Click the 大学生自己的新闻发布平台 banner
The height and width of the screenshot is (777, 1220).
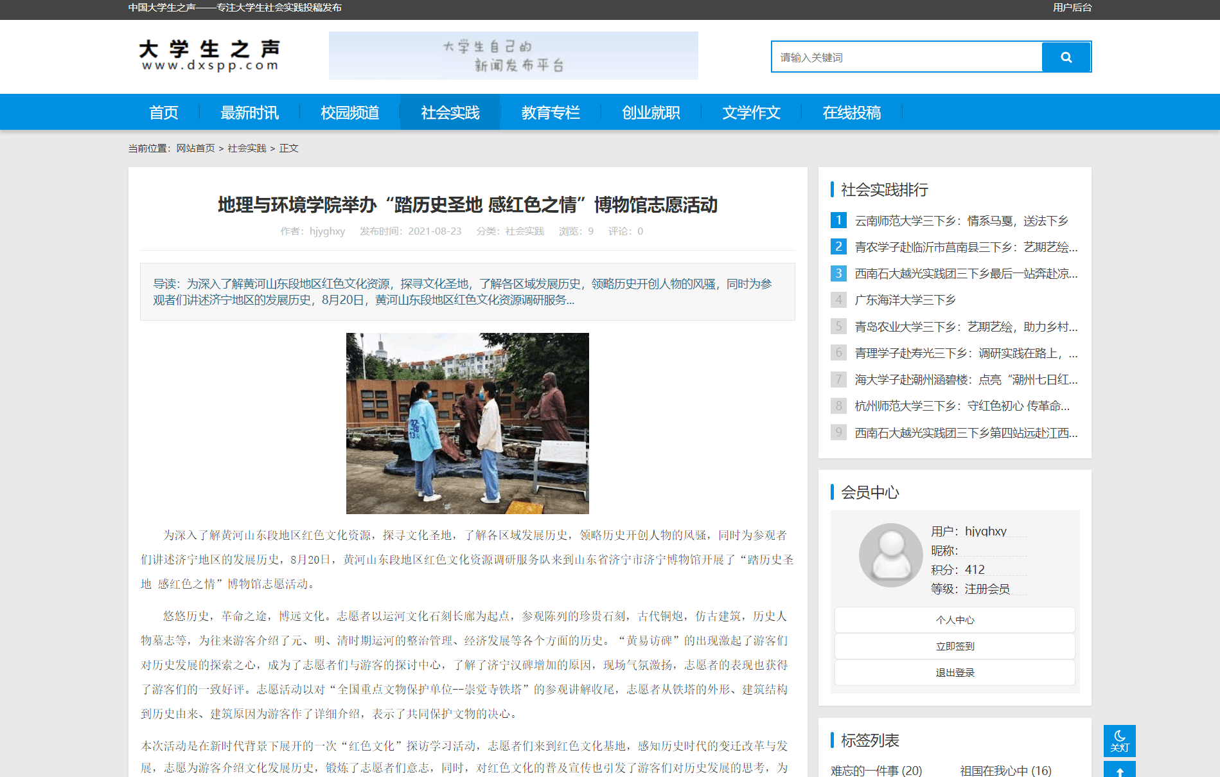(513, 56)
